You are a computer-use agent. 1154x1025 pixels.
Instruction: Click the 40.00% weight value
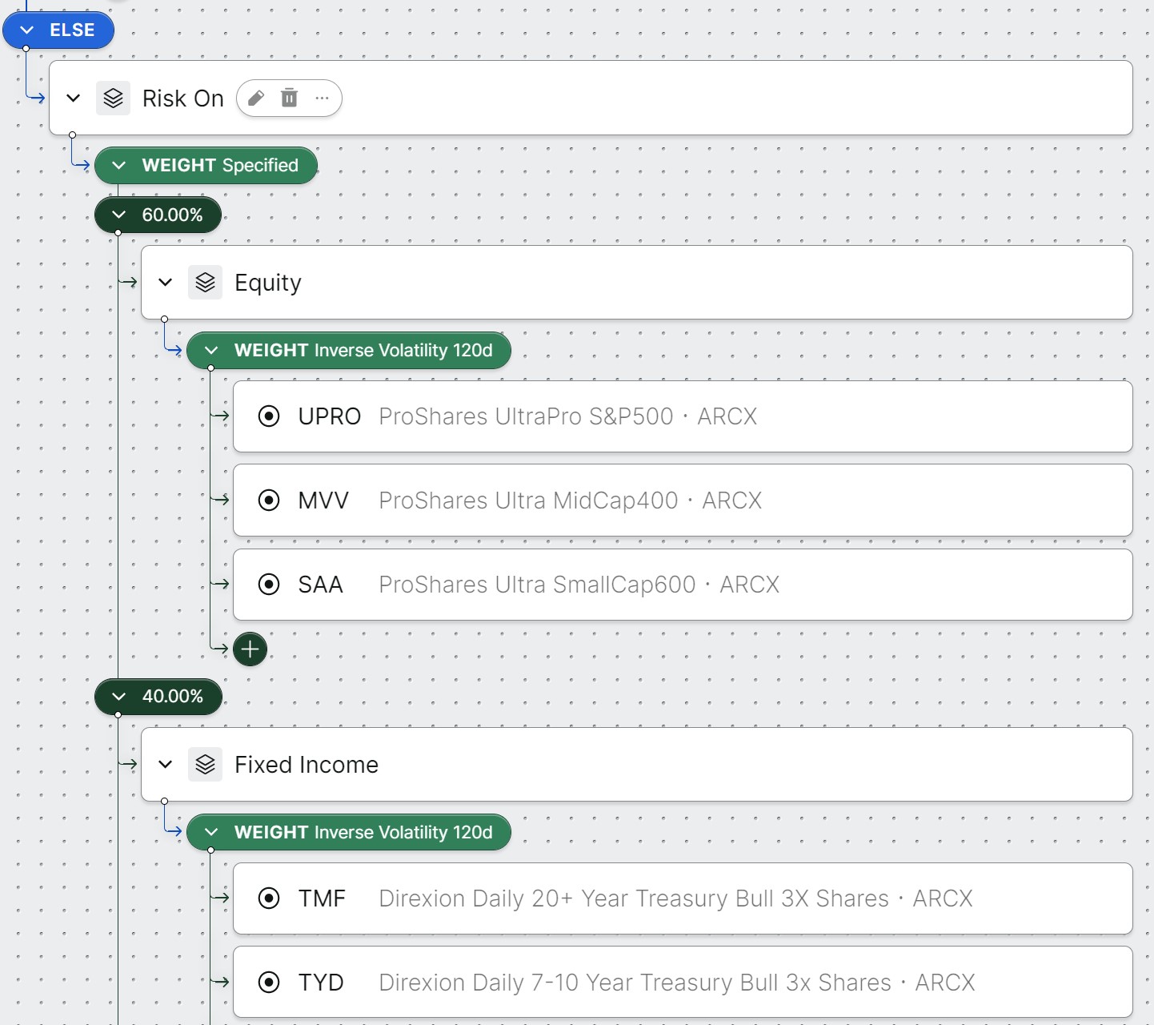[x=173, y=697]
